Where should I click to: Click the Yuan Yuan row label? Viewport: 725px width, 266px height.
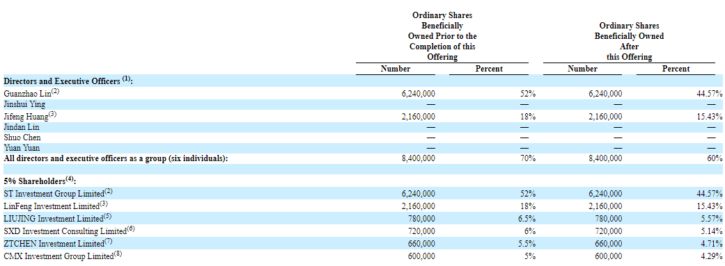(22, 148)
